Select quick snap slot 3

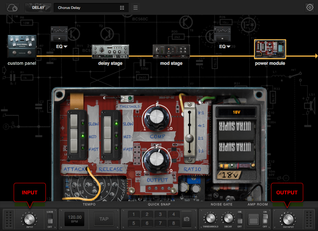pos(160,214)
